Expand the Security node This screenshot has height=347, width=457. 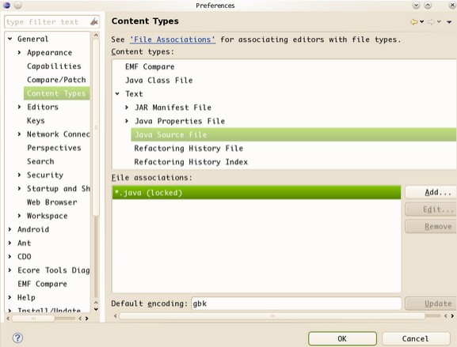click(19, 175)
